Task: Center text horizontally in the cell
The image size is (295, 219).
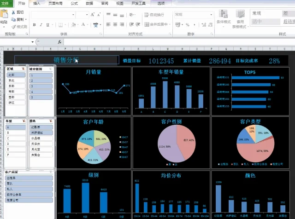Action: 115,24
